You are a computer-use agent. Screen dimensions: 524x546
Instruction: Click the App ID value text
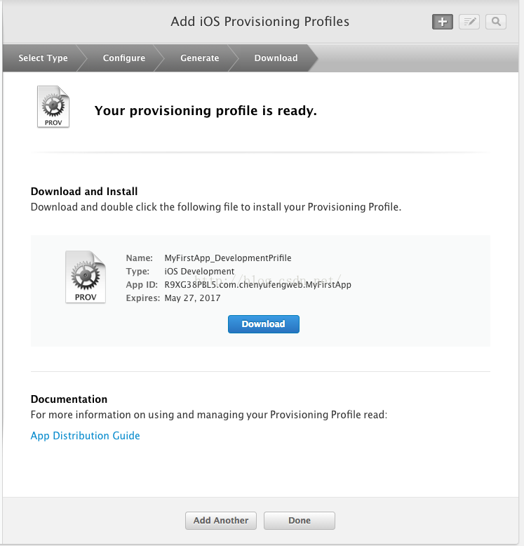click(257, 285)
